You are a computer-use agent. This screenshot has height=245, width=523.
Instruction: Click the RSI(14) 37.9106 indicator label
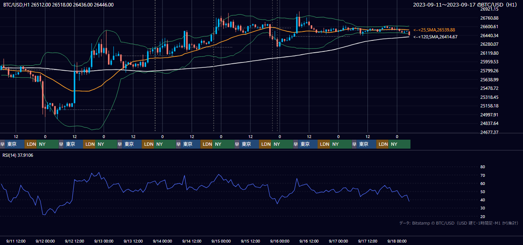point(18,155)
